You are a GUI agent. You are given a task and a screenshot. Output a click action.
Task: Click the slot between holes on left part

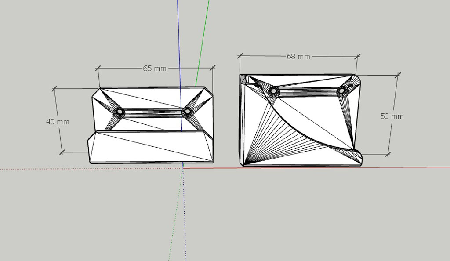click(x=153, y=112)
